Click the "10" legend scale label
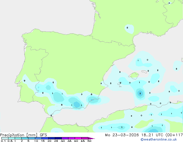Viewport: 183px width, 142px height. click(x=36, y=141)
